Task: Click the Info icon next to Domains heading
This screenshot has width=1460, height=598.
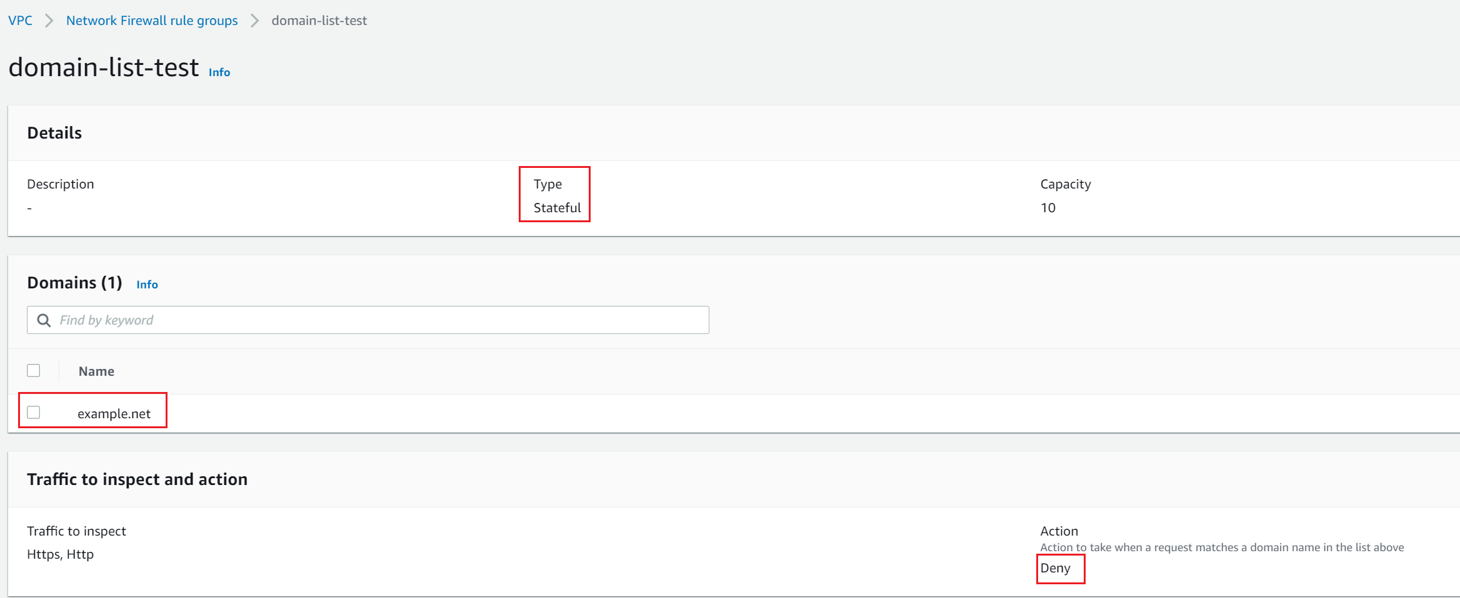Action: tap(146, 284)
